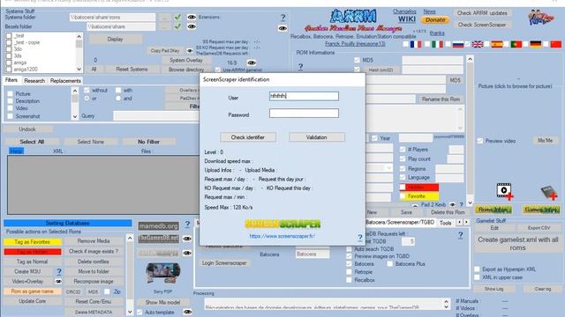Image resolution: width=565 pixels, height=317 pixels.
Task: Click eye icon next to Auto template
Action: click(187, 312)
